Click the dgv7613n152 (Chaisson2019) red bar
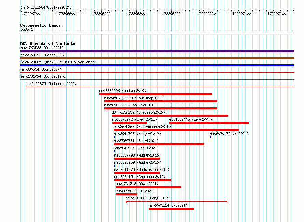Viewport: 304px width, 222px height. click(170, 116)
